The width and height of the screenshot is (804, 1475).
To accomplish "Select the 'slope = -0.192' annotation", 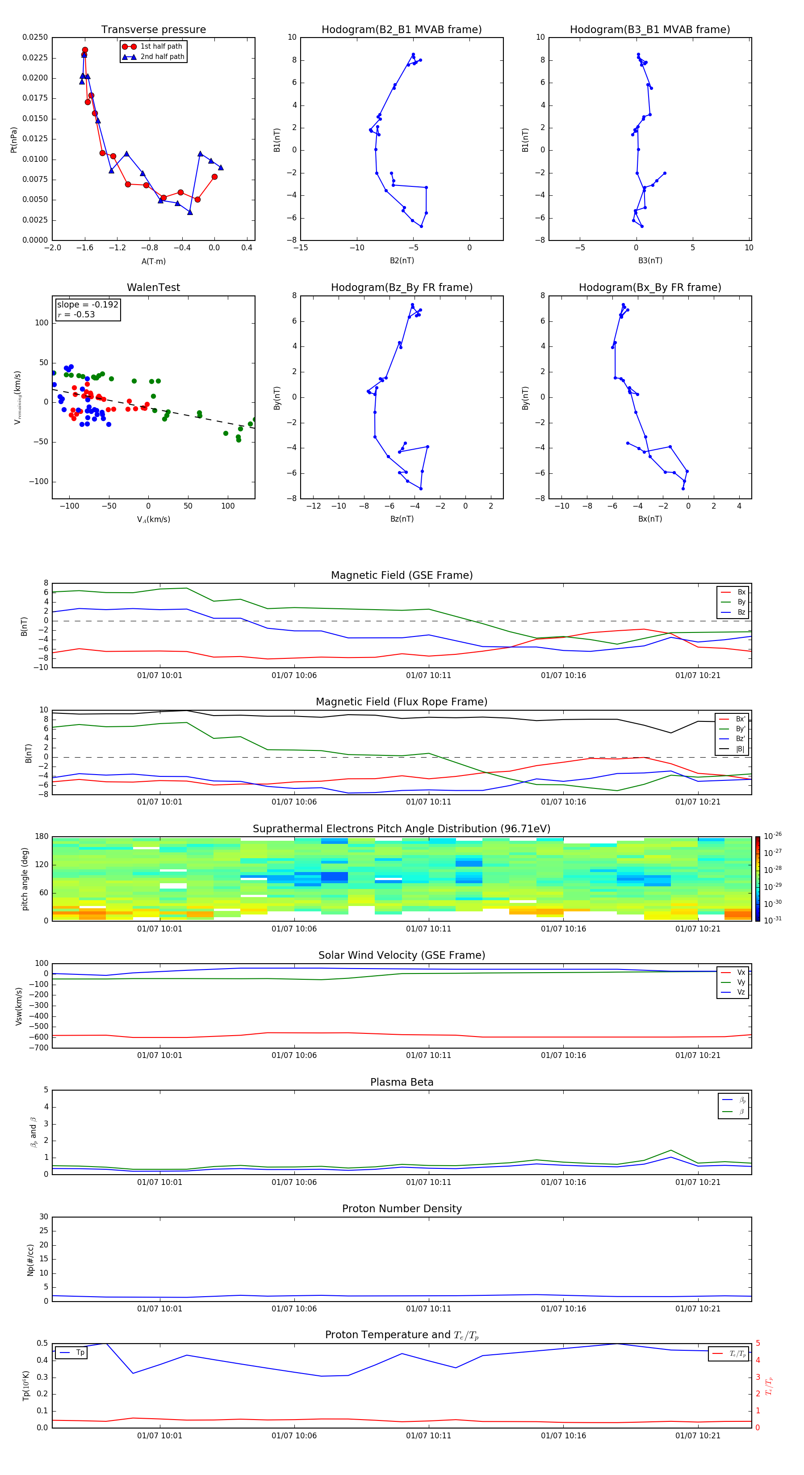I will [88, 305].
